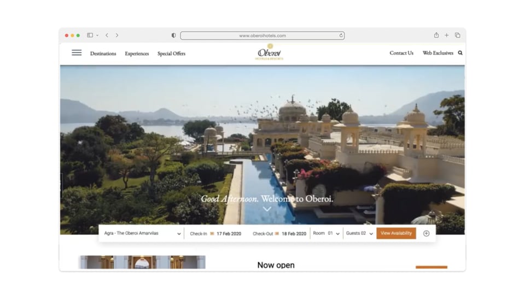Open the hamburger menu
This screenshot has height=295, width=525.
point(77,52)
